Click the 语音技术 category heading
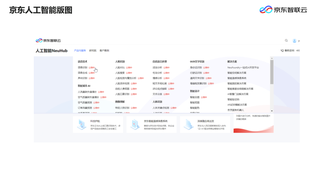316x177 pixels. (x=83, y=62)
